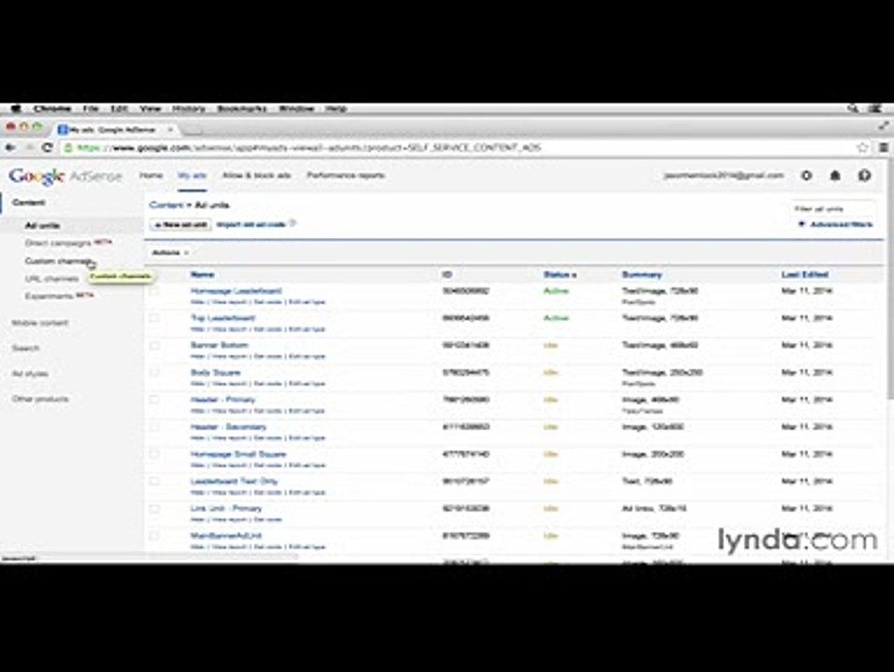This screenshot has height=672, width=894.
Task: Click the browser forward arrow
Action: click(29, 147)
